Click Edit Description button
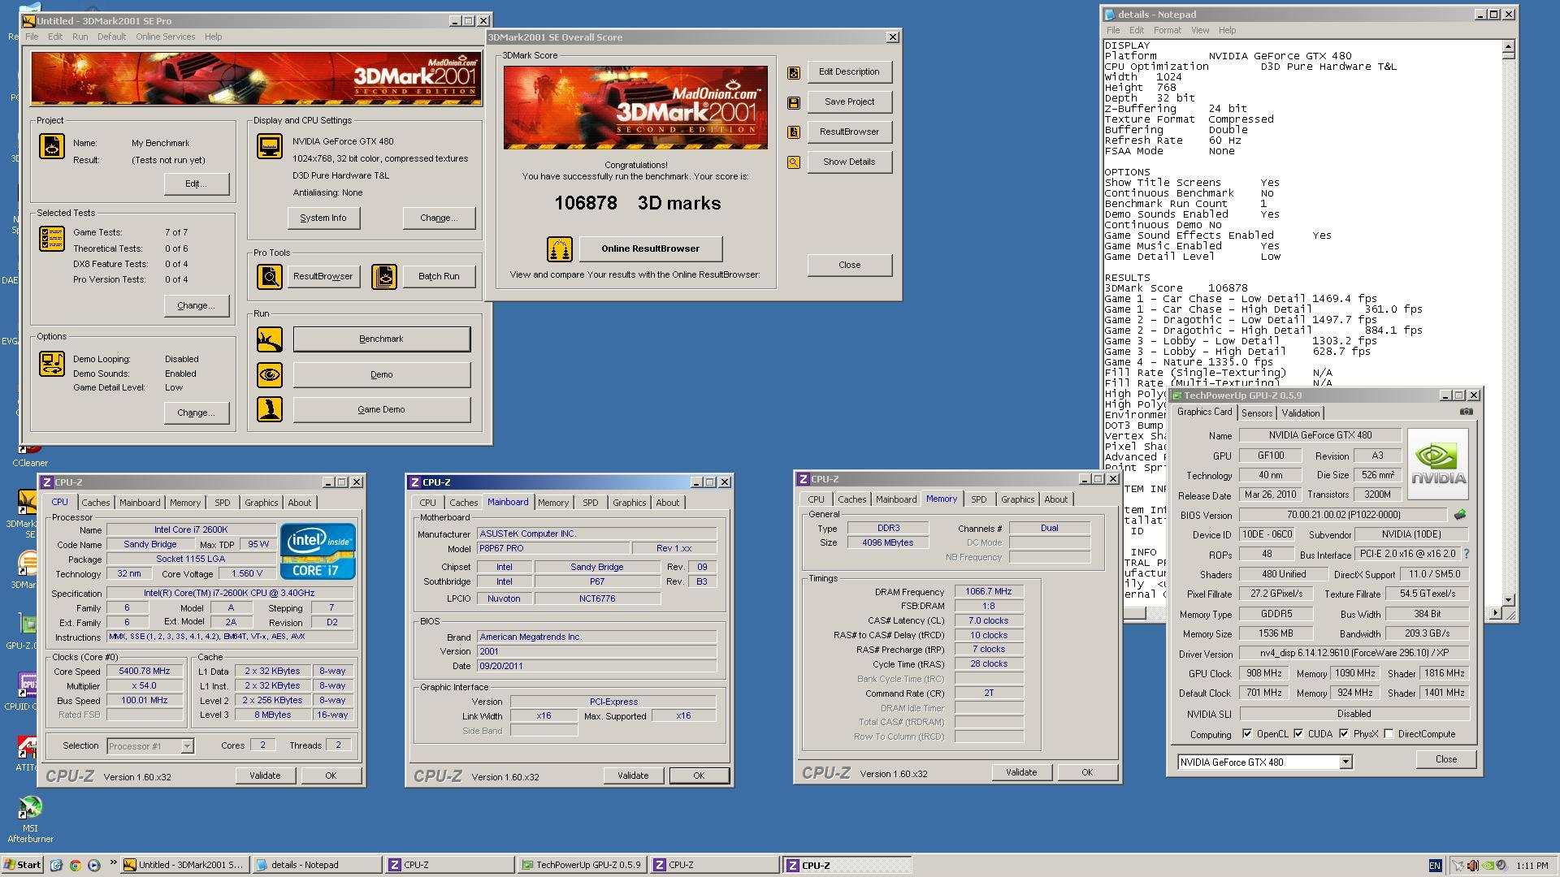This screenshot has width=1560, height=877. point(849,71)
